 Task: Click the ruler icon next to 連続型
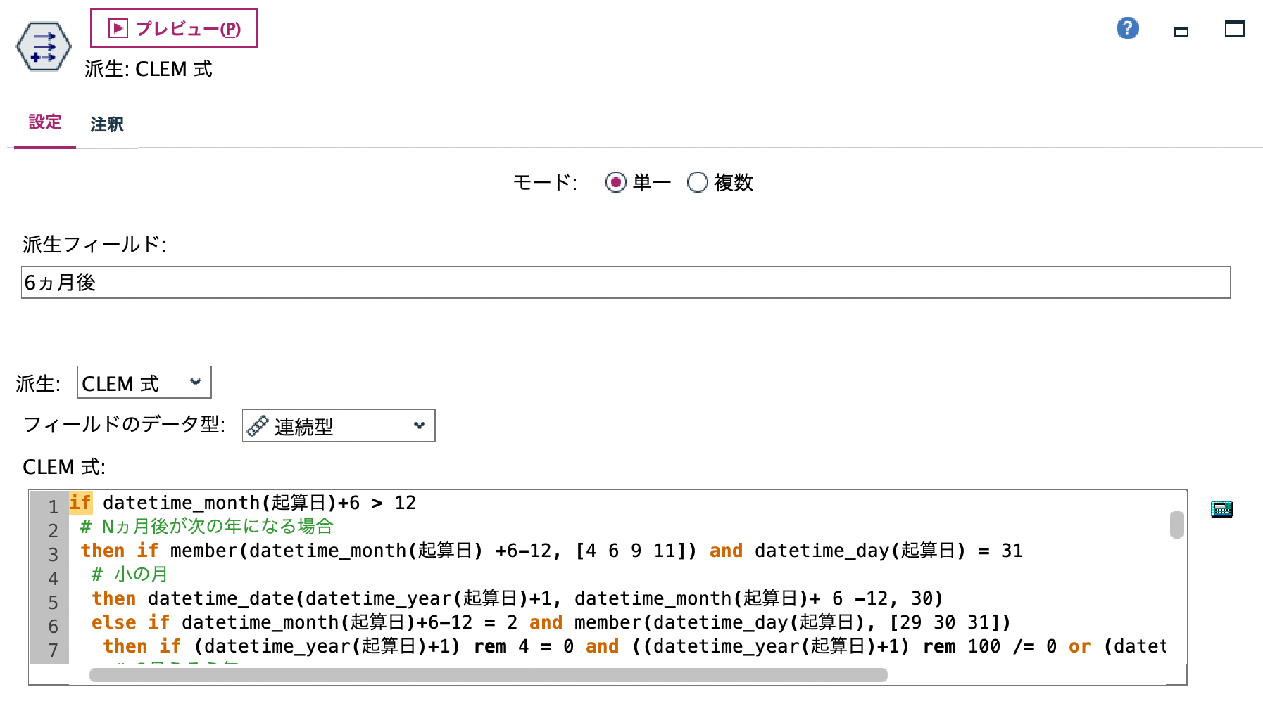(x=257, y=425)
